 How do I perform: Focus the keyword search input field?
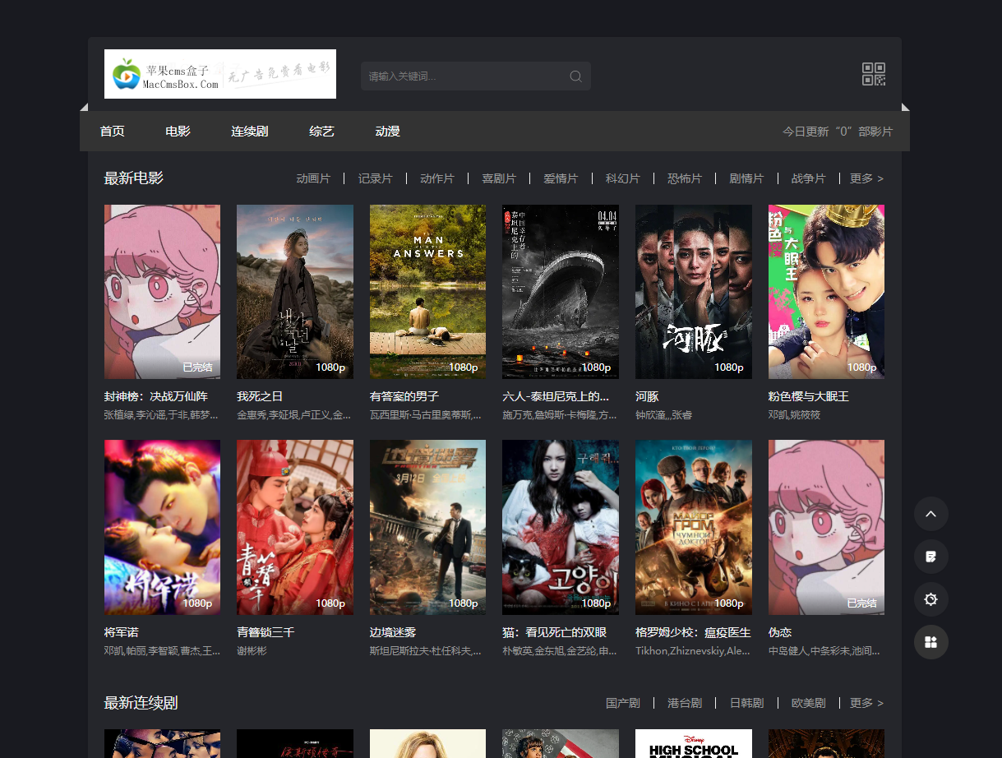pyautogui.click(x=475, y=76)
